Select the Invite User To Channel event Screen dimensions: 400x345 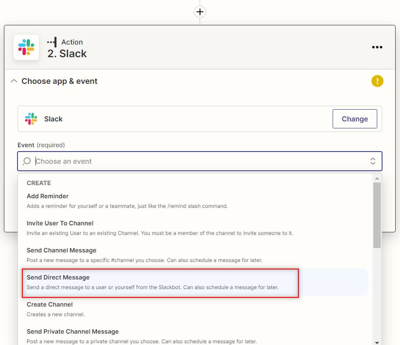60,223
